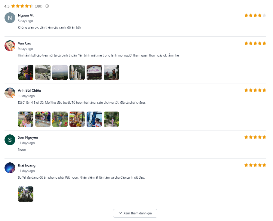Open the reviewer name Anh Bùi Chiêu
273x221 pixels.
point(29,91)
